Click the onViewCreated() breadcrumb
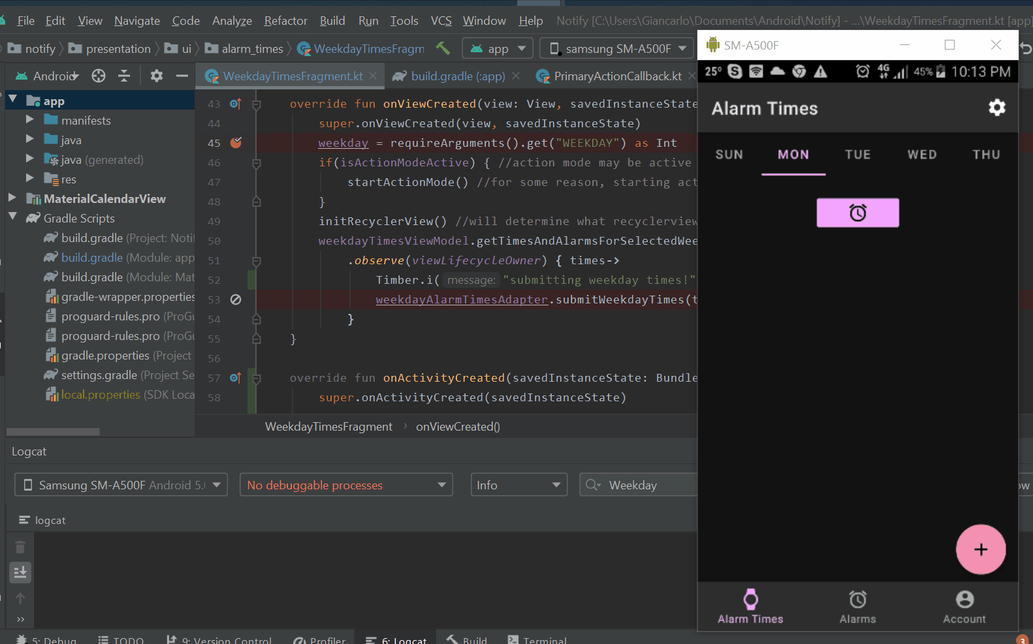Viewport: 1033px width, 644px height. click(x=458, y=427)
